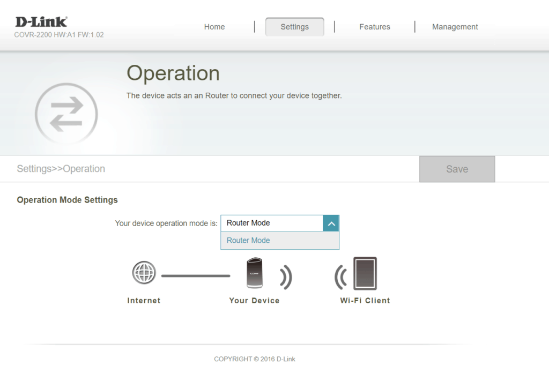Click the Internet globe icon
This screenshot has height=366, width=549.
click(143, 274)
